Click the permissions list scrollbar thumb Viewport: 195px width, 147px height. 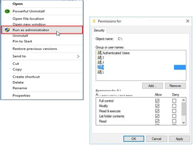click(x=183, y=109)
